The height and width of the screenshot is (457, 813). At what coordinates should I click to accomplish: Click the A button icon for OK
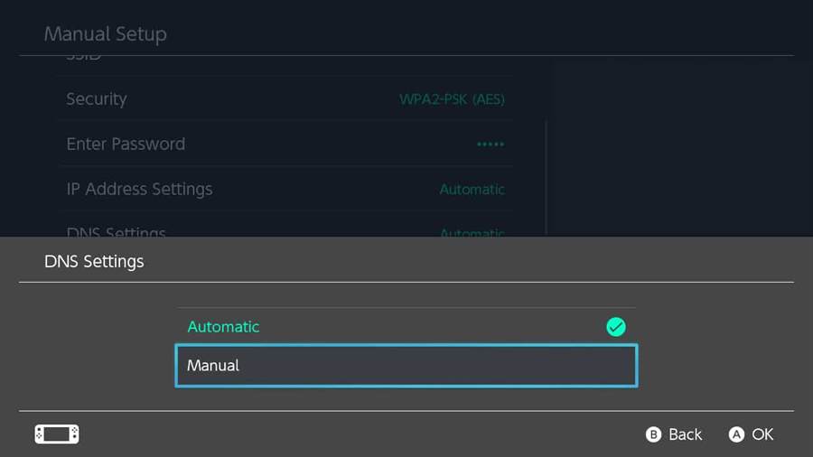pos(736,434)
